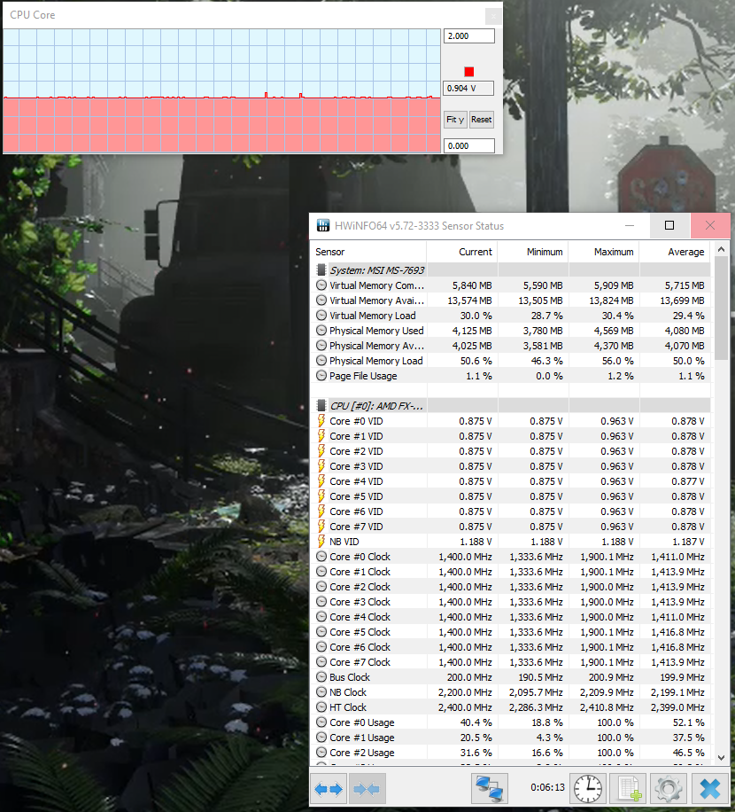Click the scrollbar up arrow in sensor list

click(721, 249)
